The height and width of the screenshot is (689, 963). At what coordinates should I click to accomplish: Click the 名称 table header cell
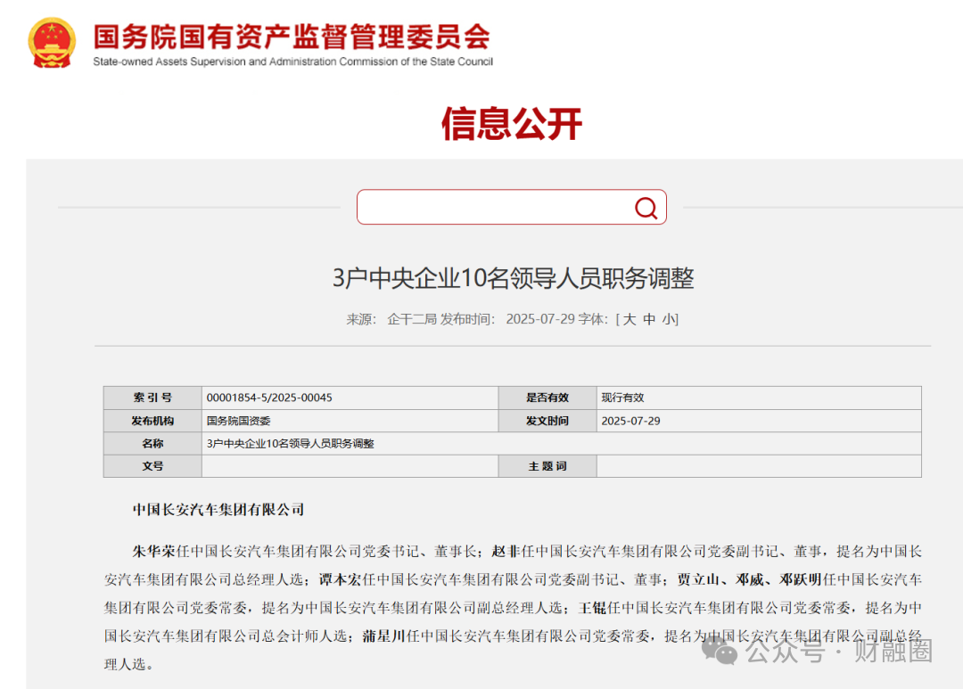pyautogui.click(x=152, y=443)
